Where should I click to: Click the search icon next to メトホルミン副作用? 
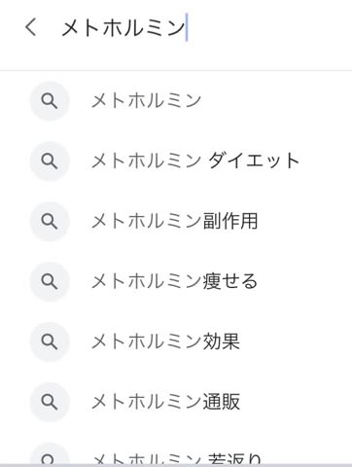[x=50, y=221]
